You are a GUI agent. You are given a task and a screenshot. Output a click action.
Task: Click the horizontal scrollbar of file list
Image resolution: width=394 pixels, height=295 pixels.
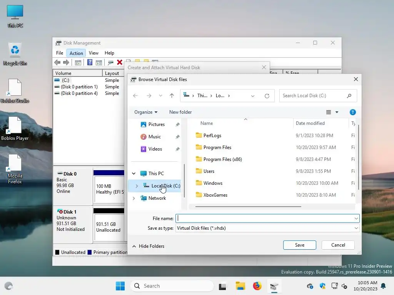248,207
